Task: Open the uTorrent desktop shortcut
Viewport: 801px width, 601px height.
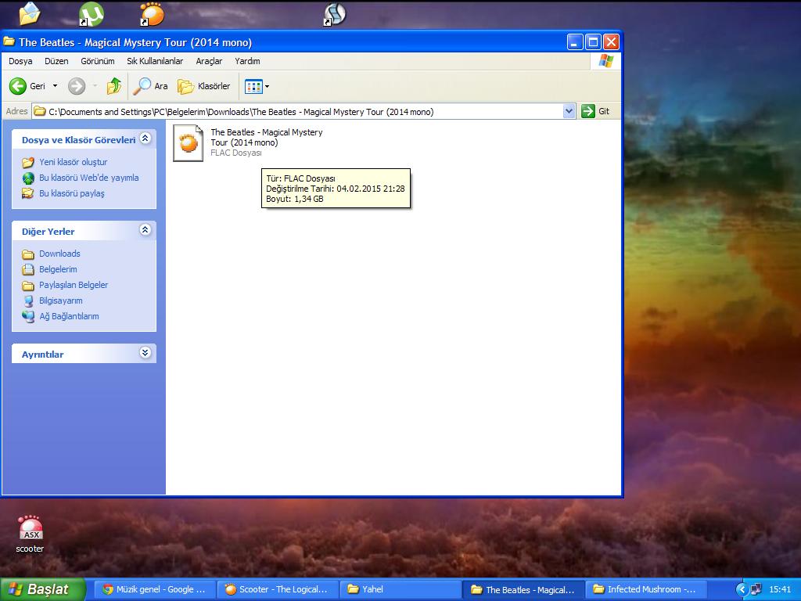Action: (x=92, y=14)
